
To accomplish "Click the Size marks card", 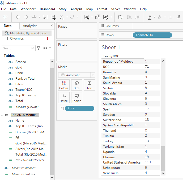I will [x=77, y=85].
